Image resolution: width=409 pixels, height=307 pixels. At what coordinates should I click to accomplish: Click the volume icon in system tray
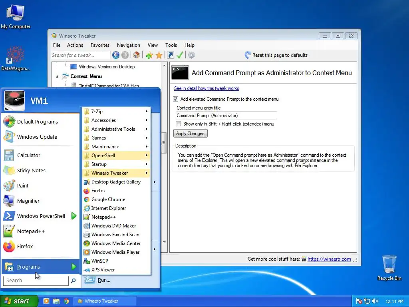click(375, 301)
